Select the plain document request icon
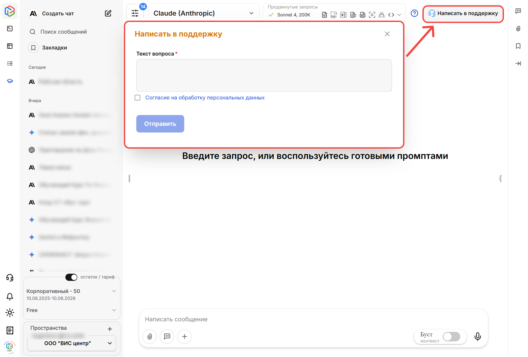 pos(324,15)
